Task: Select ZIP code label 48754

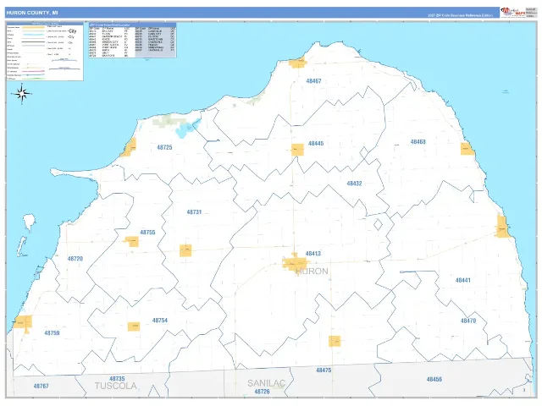Action: tap(160, 321)
